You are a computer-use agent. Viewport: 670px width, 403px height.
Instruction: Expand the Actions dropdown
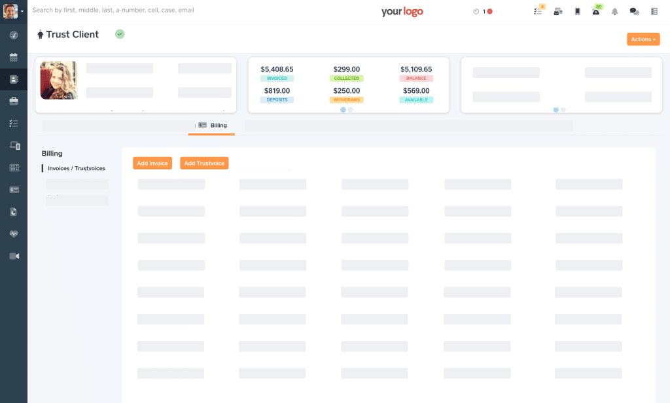[643, 39]
